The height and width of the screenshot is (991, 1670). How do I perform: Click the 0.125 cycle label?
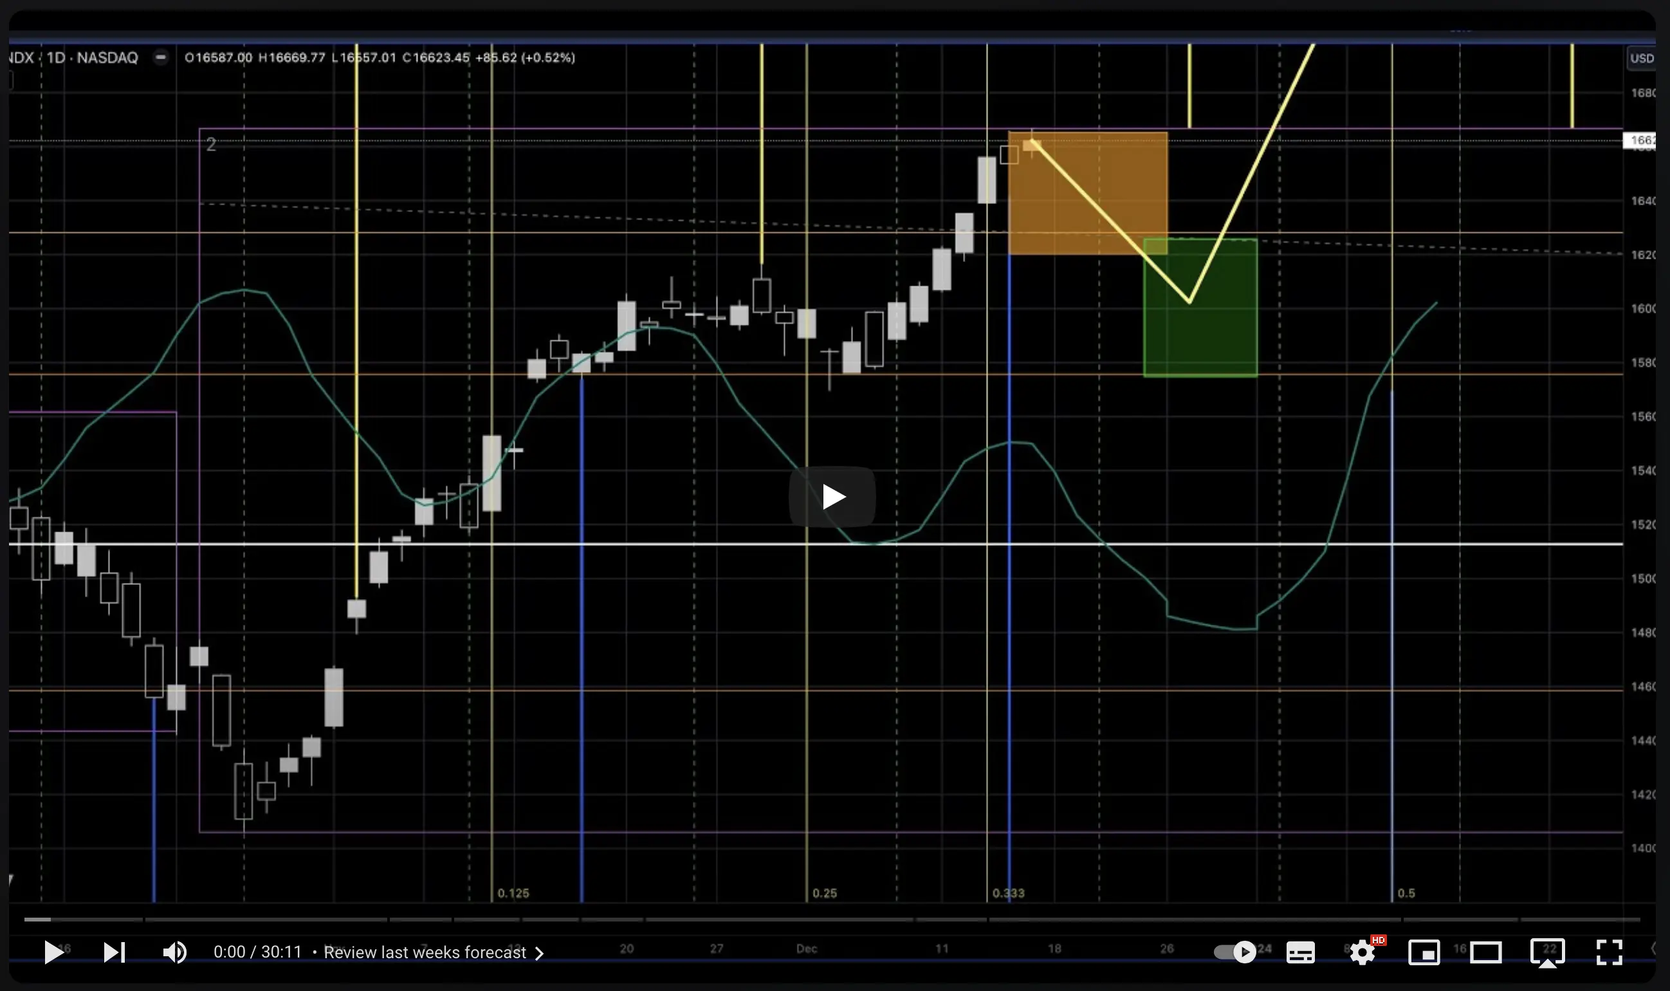click(x=513, y=893)
